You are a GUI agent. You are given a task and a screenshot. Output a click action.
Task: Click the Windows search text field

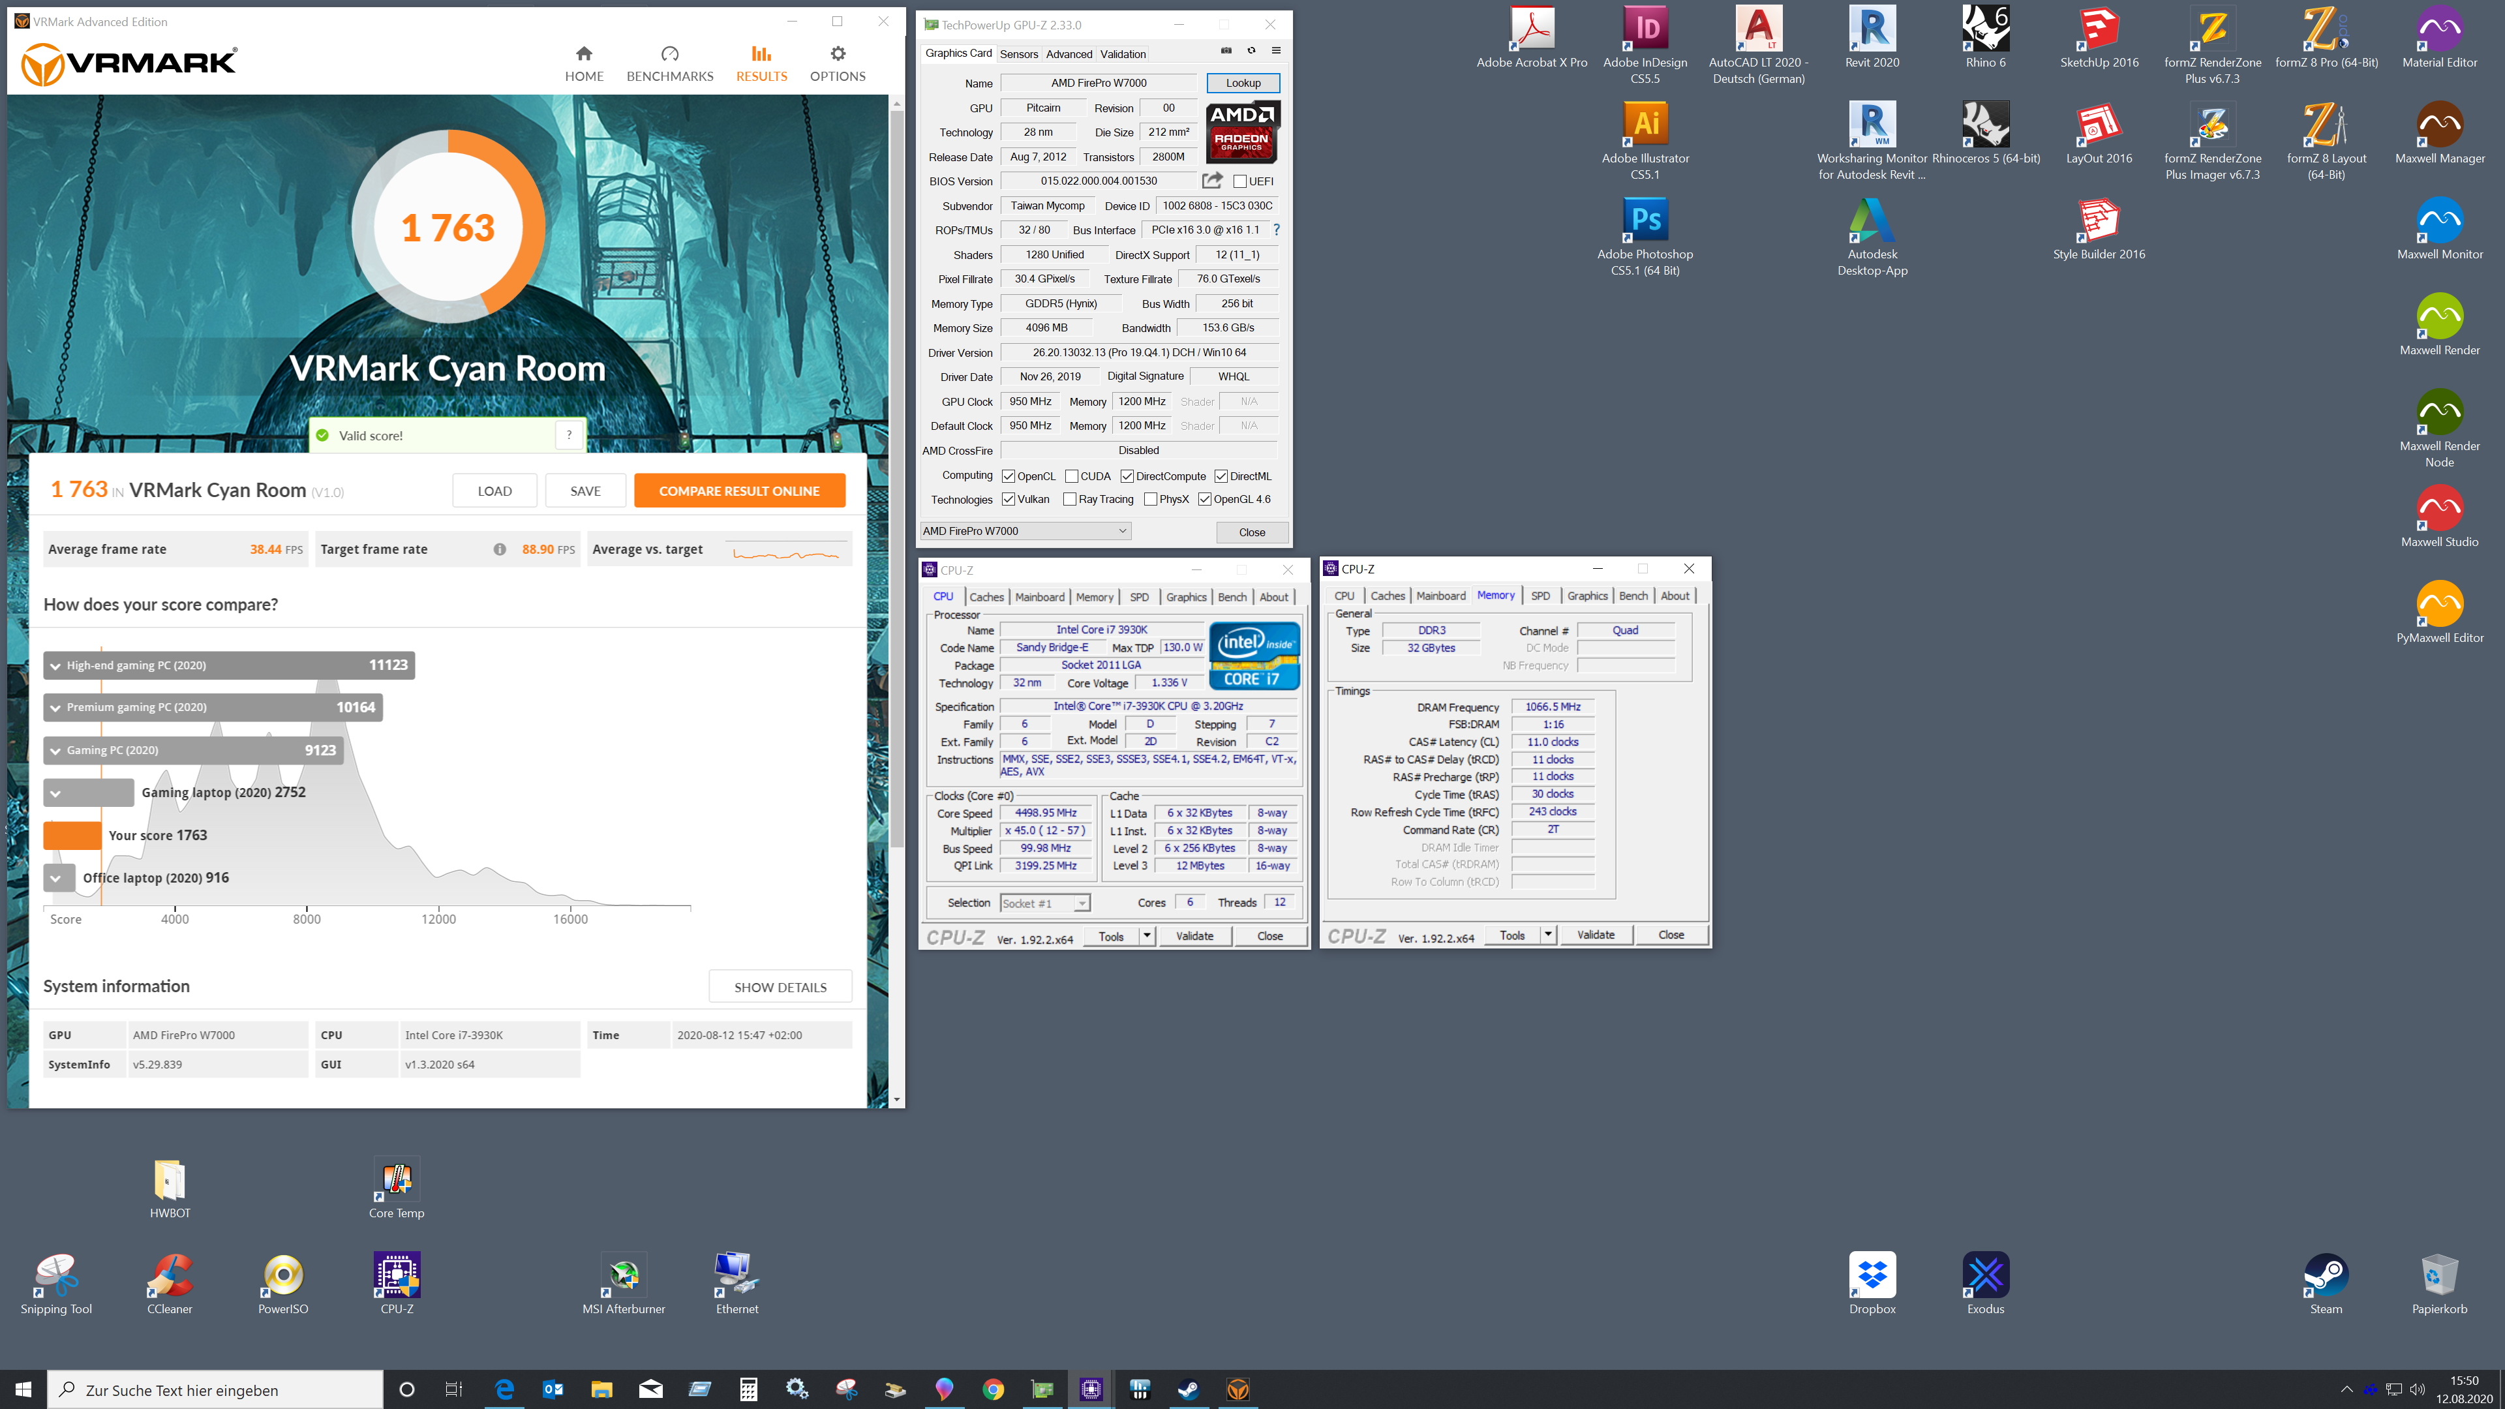coord(215,1391)
